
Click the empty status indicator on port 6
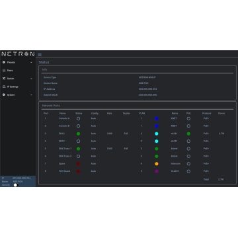78,156
